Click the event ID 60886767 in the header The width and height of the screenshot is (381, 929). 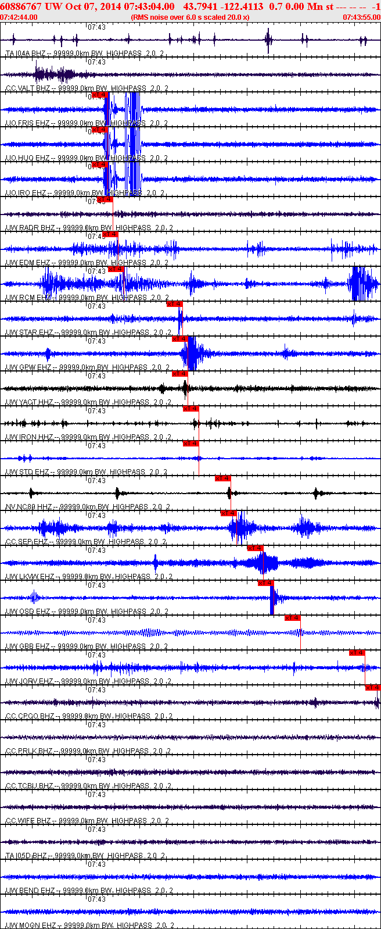pyautogui.click(x=20, y=6)
